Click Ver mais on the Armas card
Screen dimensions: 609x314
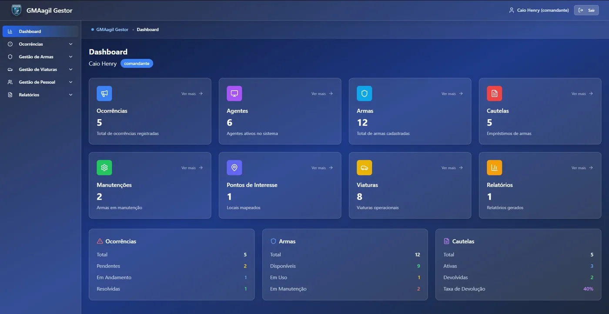(452, 94)
